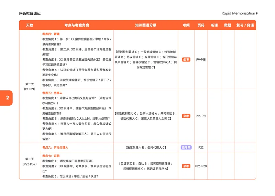
Task: Click the 做题 column header
Action: tap(228, 25)
